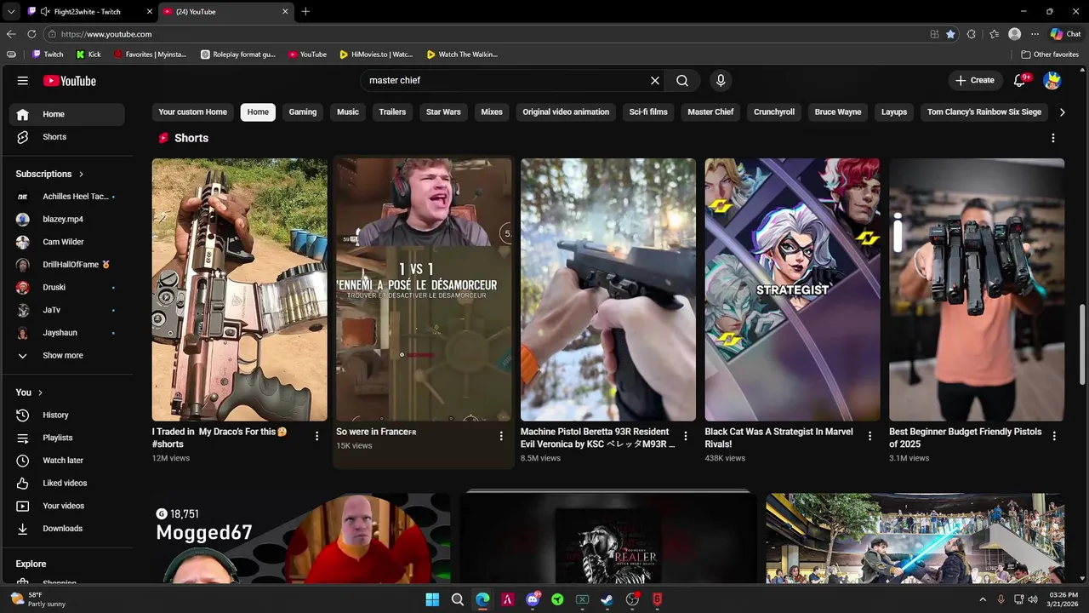Click the magnifier search button
Image resolution: width=1089 pixels, height=613 pixels.
(682, 80)
